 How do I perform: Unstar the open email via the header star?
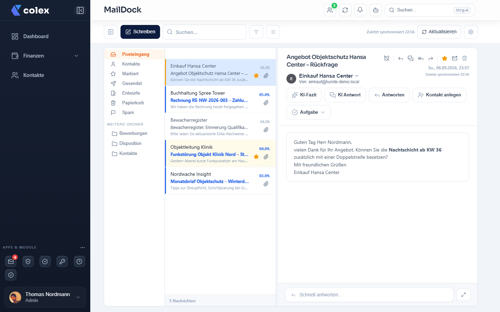tap(444, 58)
